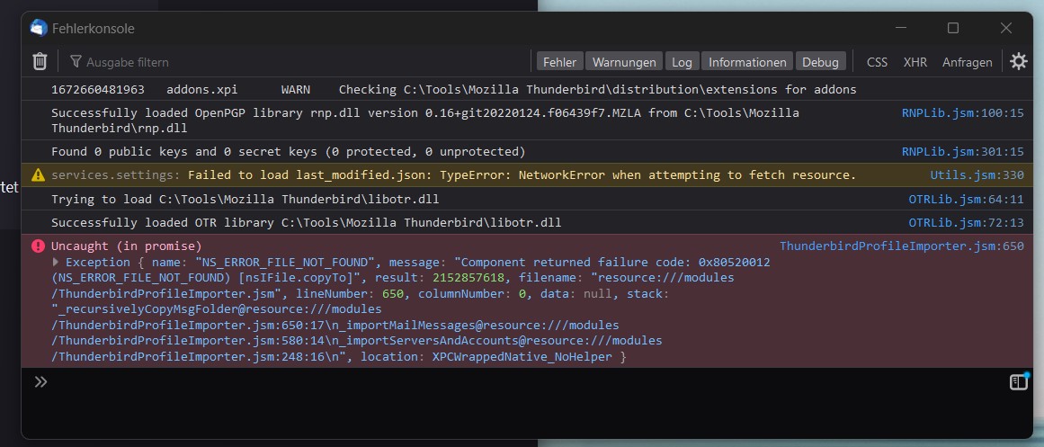The height and width of the screenshot is (447, 1044).
Task: Open console settings gear menu
Action: pyautogui.click(x=1018, y=61)
